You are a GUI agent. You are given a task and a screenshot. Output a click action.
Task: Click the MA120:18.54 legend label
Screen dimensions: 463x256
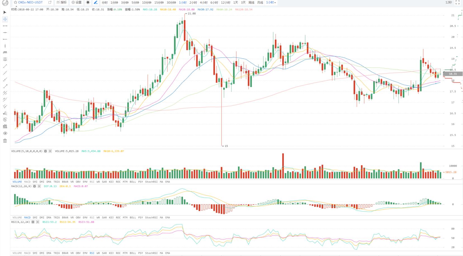244,9
